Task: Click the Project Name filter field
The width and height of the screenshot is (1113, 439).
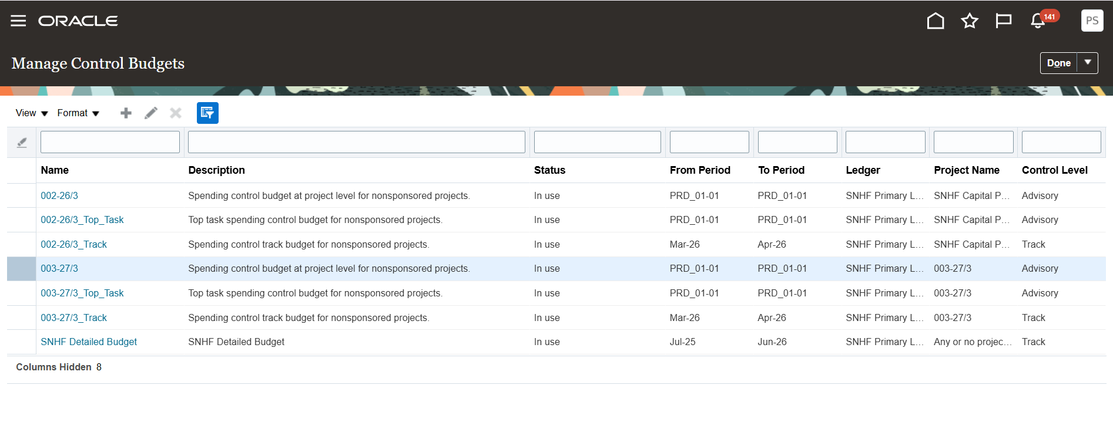Action: point(974,142)
